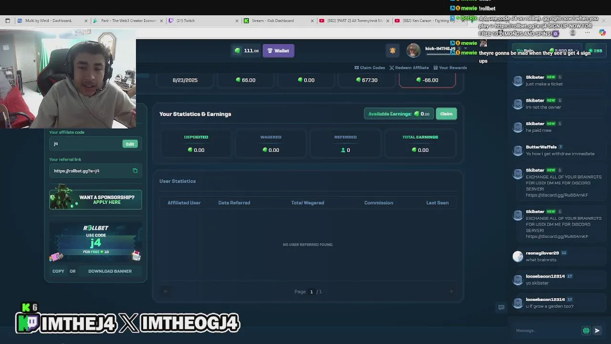
Task: Close the Multi by Meld tab
Action: [x=86, y=21]
